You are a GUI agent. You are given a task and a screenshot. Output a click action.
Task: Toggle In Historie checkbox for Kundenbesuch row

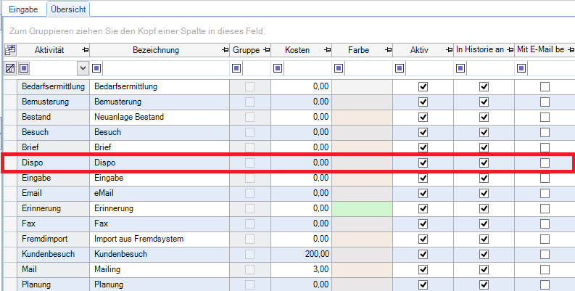coord(484,254)
